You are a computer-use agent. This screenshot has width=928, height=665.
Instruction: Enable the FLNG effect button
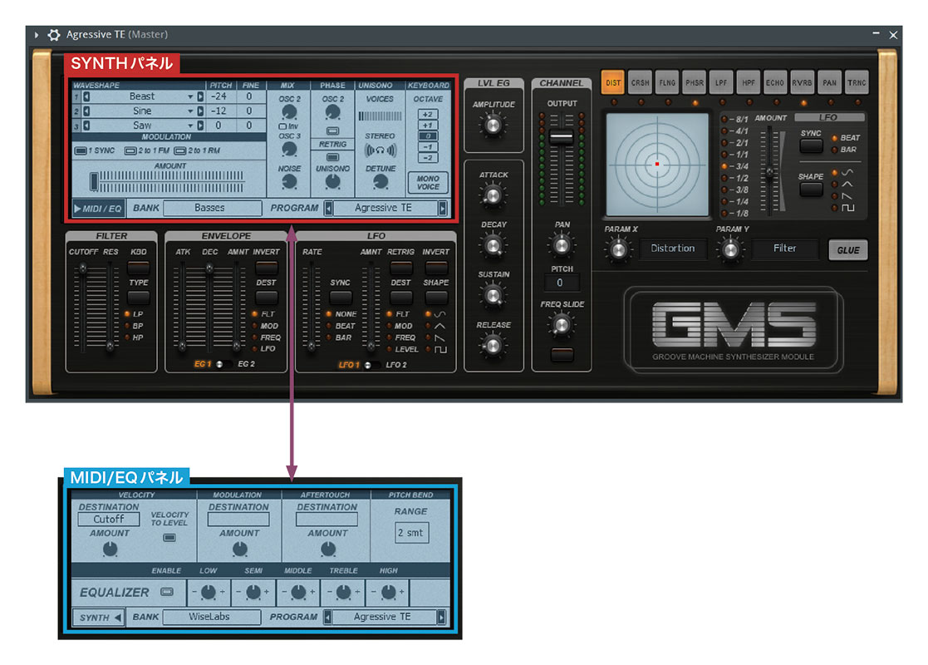pyautogui.click(x=667, y=83)
